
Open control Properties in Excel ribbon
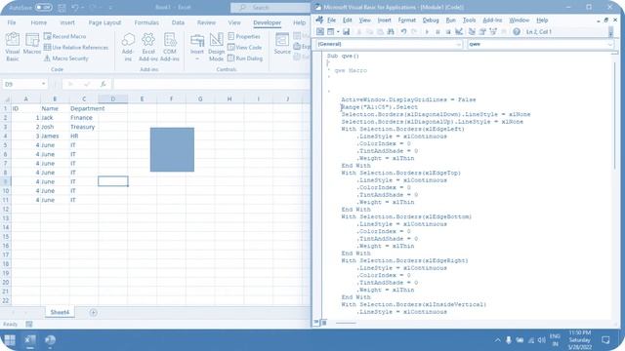tap(244, 36)
